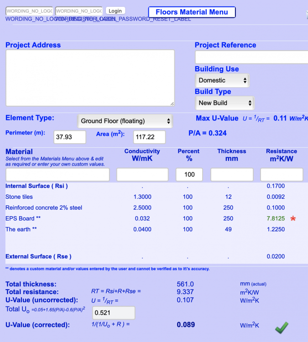
Task: Click the concrete conductivity value 2.5000
Action: 142,207
